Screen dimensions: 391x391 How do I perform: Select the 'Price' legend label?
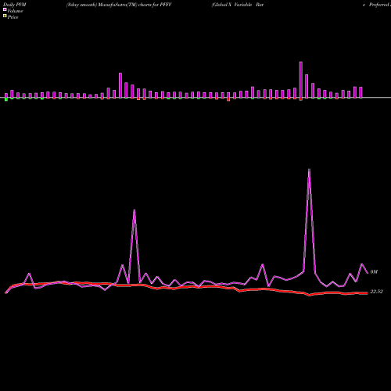click(x=13, y=17)
